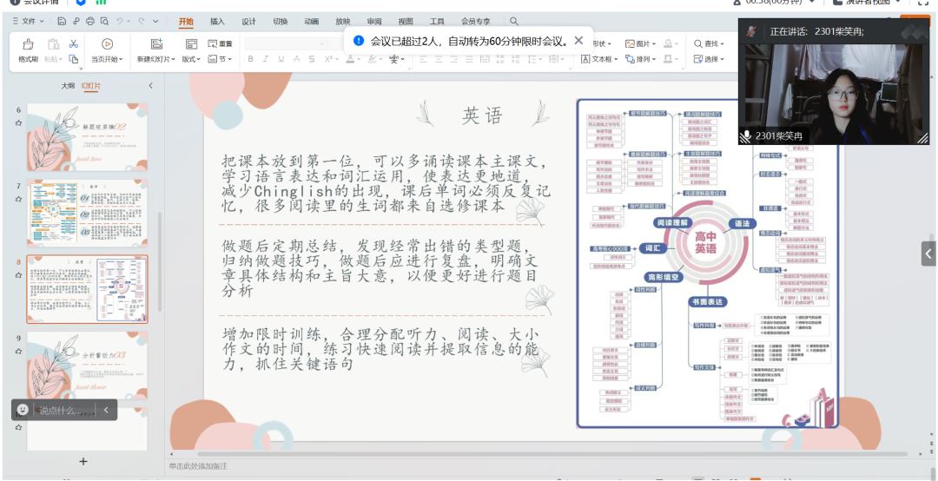Screen dimensions: 938x481
Task: Click the text highlight color swatch
Action: (372, 59)
